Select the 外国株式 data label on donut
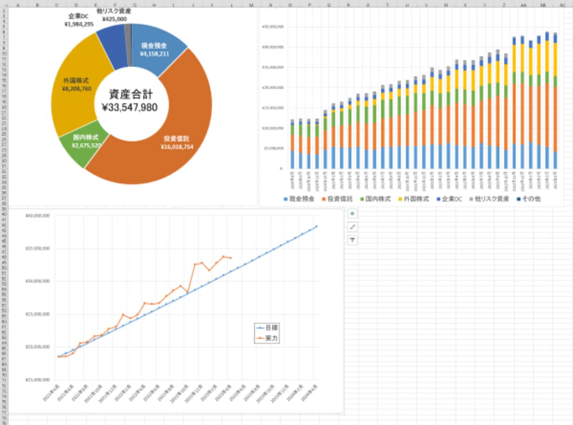Screen dimensions: 573x425 pos(77,84)
